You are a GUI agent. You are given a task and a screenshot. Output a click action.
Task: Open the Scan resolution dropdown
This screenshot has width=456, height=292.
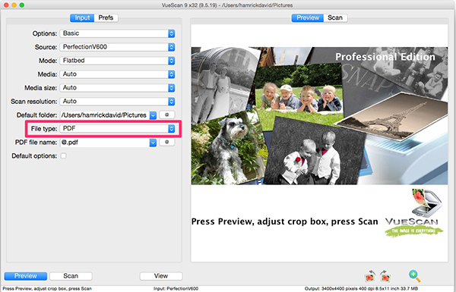click(117, 102)
